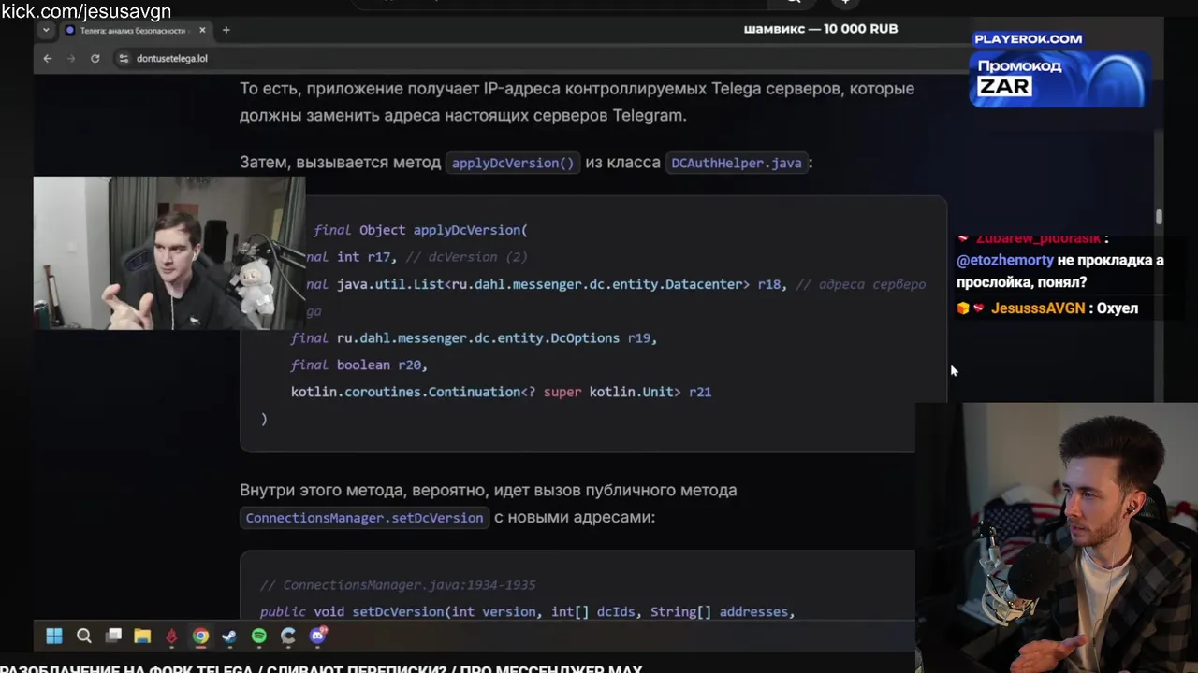View site information icon in address bar
Screen dimensions: 1198x673
pyautogui.click(x=124, y=58)
